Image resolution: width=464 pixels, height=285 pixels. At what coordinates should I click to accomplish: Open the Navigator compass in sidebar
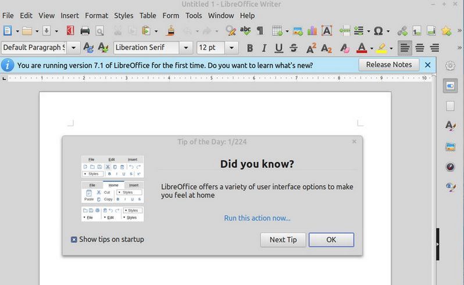tap(450, 167)
